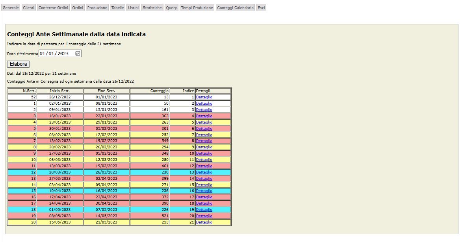This screenshot has width=464, height=242.
Task: Open Dettaglio link for week starting 08/05/2023
Action: [204, 216]
